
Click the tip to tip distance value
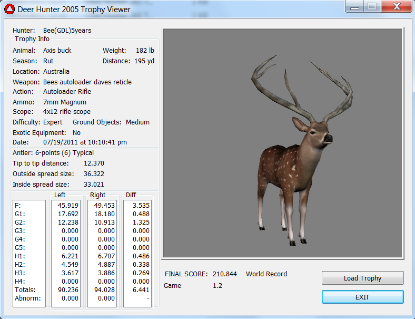(94, 163)
